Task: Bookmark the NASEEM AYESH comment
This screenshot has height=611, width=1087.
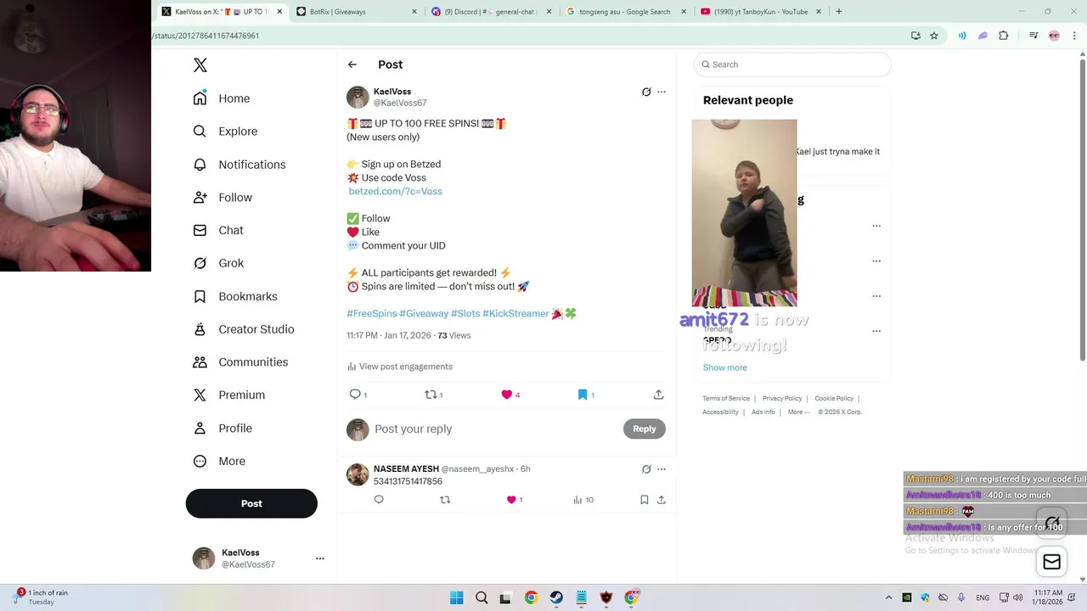Action: pos(645,500)
